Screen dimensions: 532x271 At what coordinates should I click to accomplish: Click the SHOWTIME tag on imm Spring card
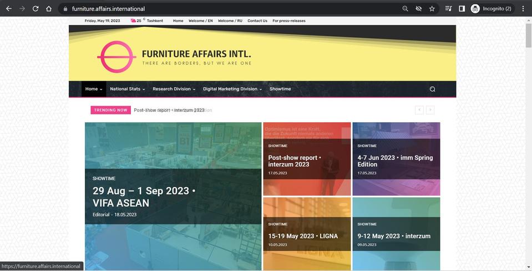[x=367, y=145]
